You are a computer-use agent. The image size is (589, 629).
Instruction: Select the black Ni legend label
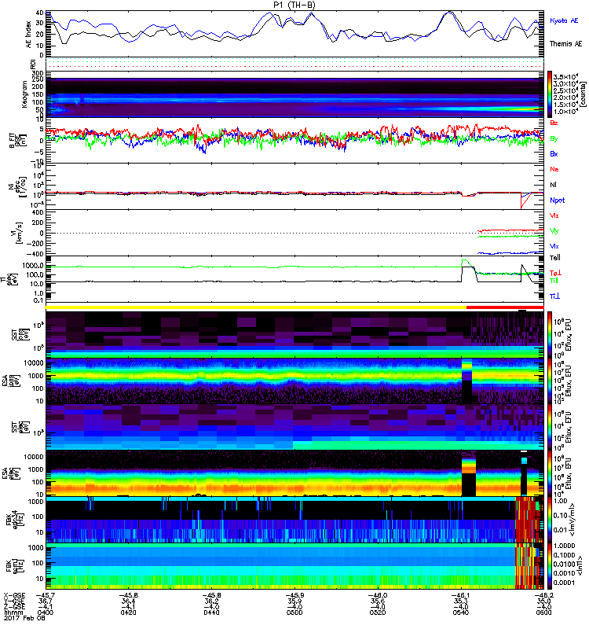point(553,185)
